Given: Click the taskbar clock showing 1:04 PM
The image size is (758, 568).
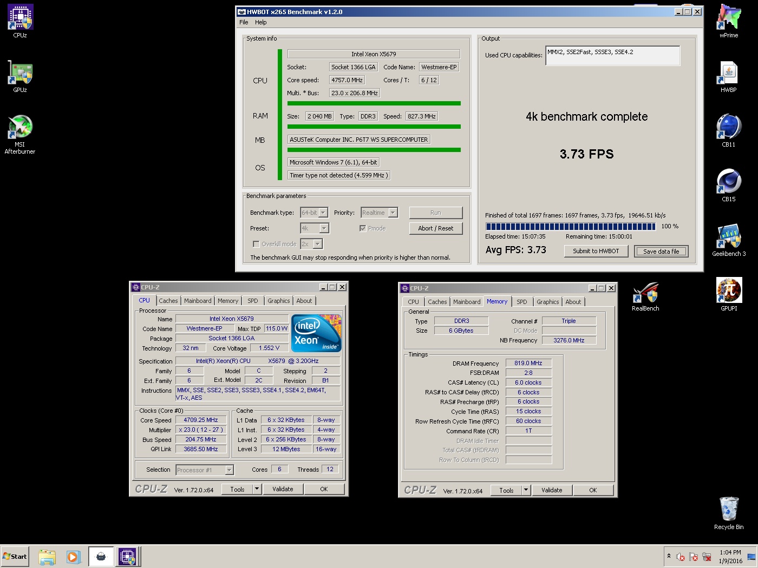Looking at the screenshot, I should (x=730, y=557).
